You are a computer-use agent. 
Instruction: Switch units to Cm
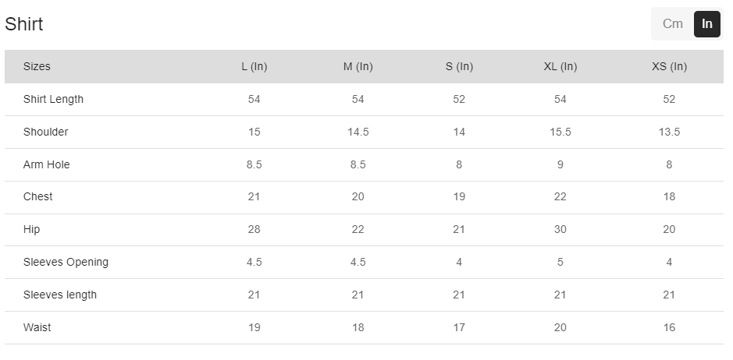[x=672, y=23]
